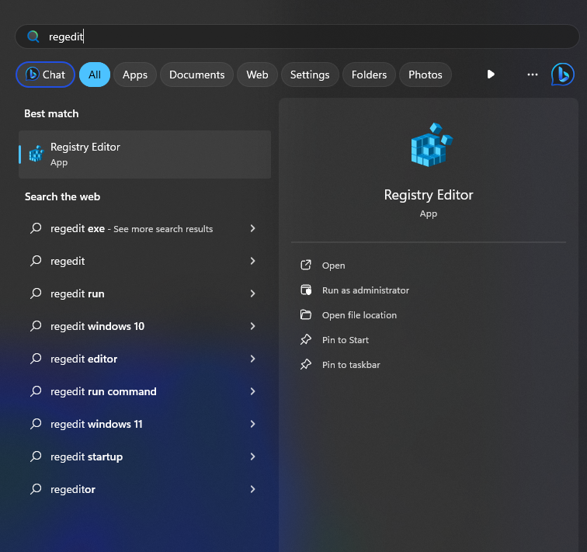
Task: Switch to the Folders filter tab
Action: [x=369, y=75]
